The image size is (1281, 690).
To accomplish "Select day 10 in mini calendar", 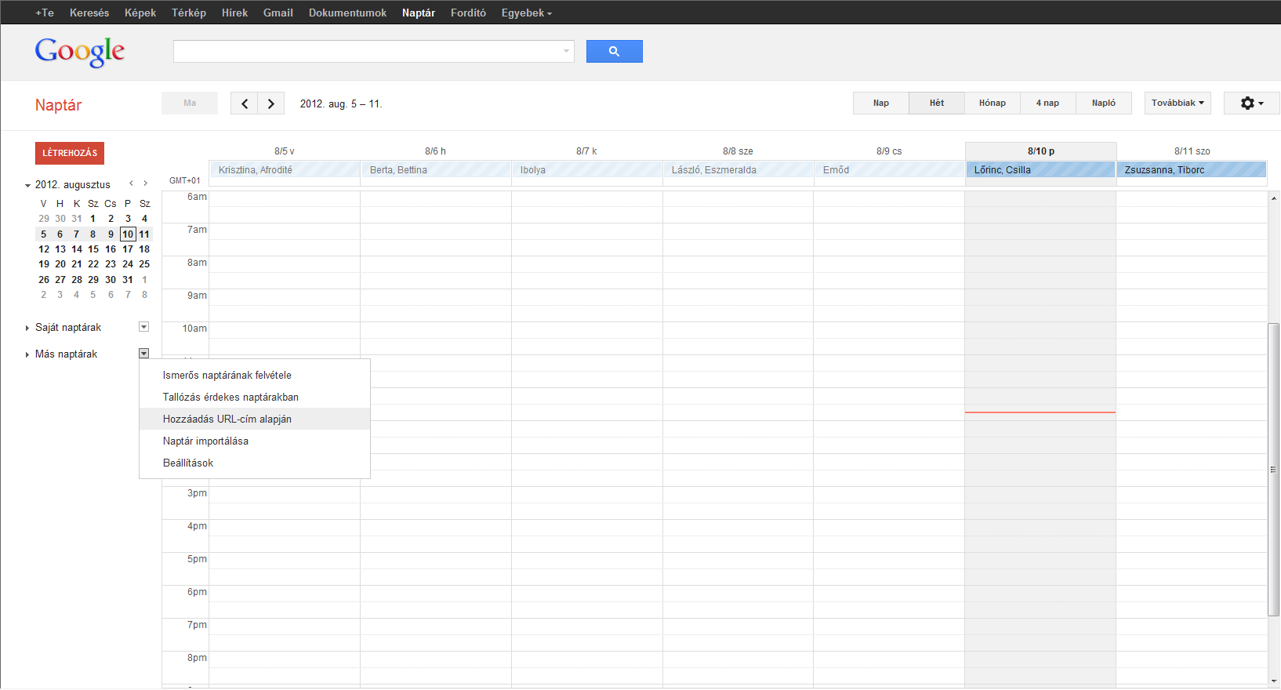I will [x=128, y=234].
